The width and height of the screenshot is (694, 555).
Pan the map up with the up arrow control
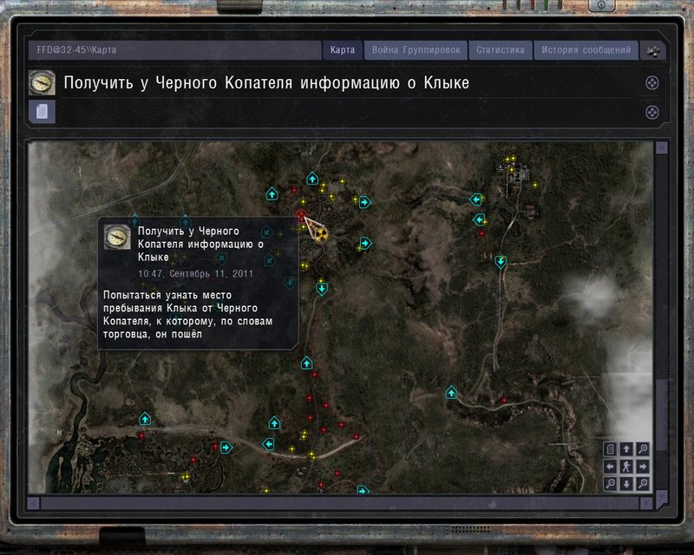pyautogui.click(x=626, y=449)
